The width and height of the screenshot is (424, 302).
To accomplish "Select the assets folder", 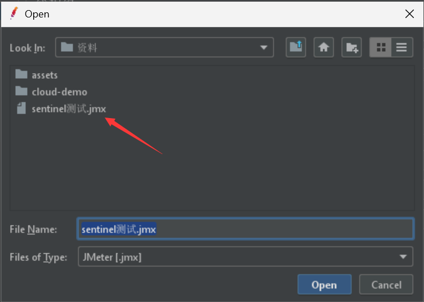I will [37, 75].
